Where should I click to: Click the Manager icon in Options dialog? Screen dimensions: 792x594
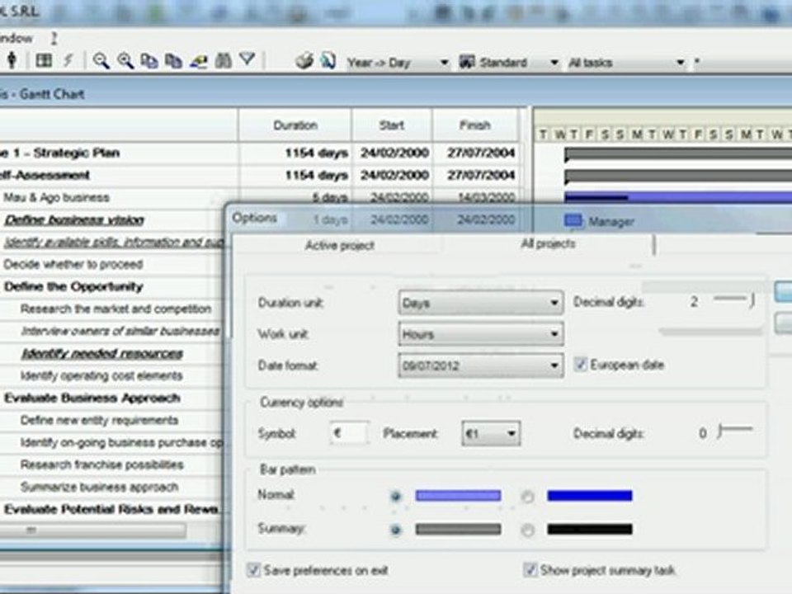point(573,221)
